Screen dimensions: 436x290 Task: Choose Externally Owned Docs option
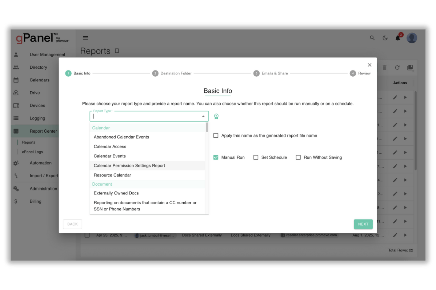click(147, 193)
